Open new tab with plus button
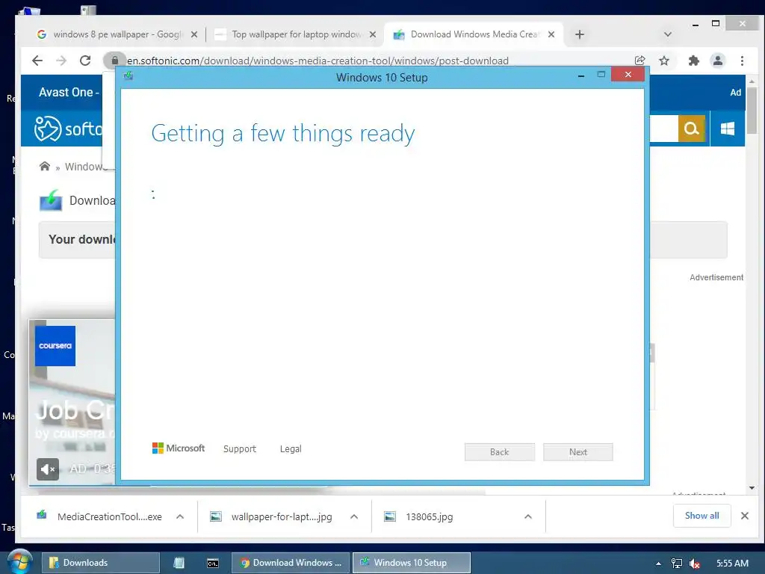 pyautogui.click(x=580, y=34)
